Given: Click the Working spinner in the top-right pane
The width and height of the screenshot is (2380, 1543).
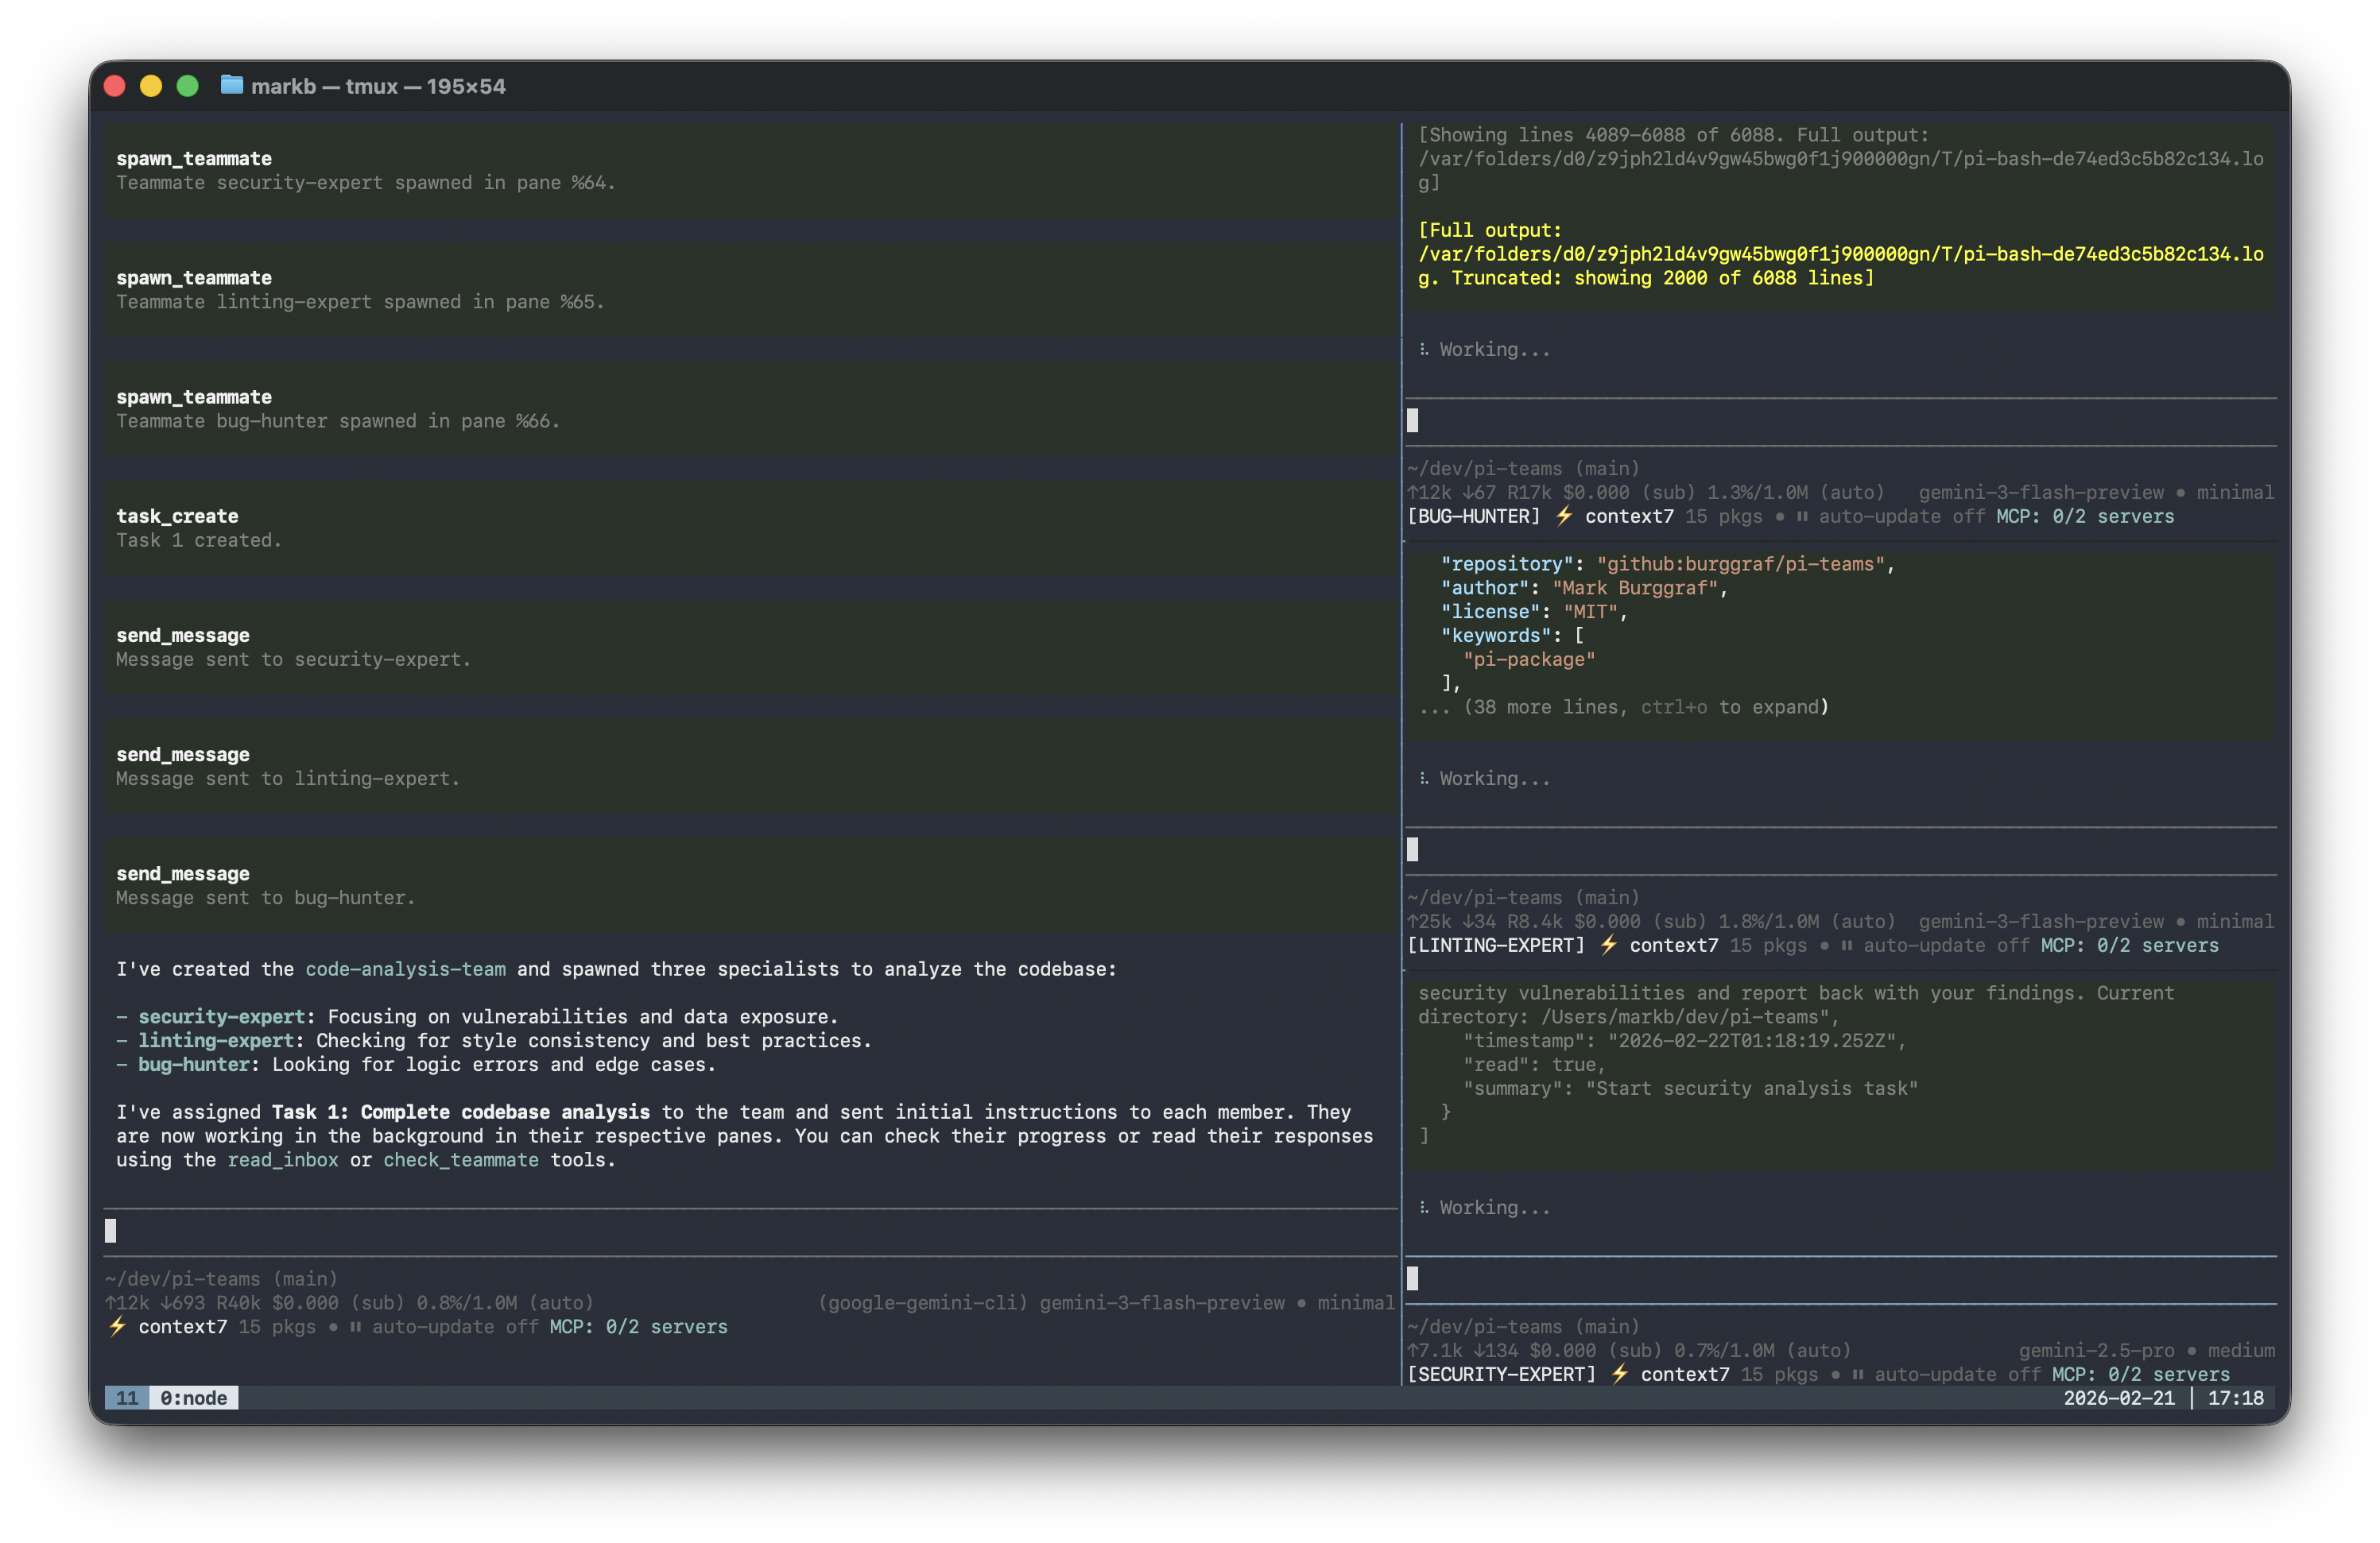Looking at the screenshot, I should click(x=1423, y=349).
